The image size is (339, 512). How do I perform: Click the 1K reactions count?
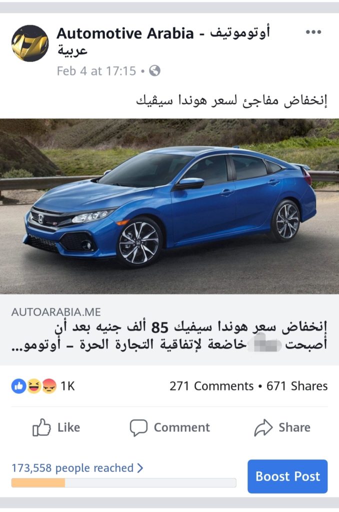point(67,386)
